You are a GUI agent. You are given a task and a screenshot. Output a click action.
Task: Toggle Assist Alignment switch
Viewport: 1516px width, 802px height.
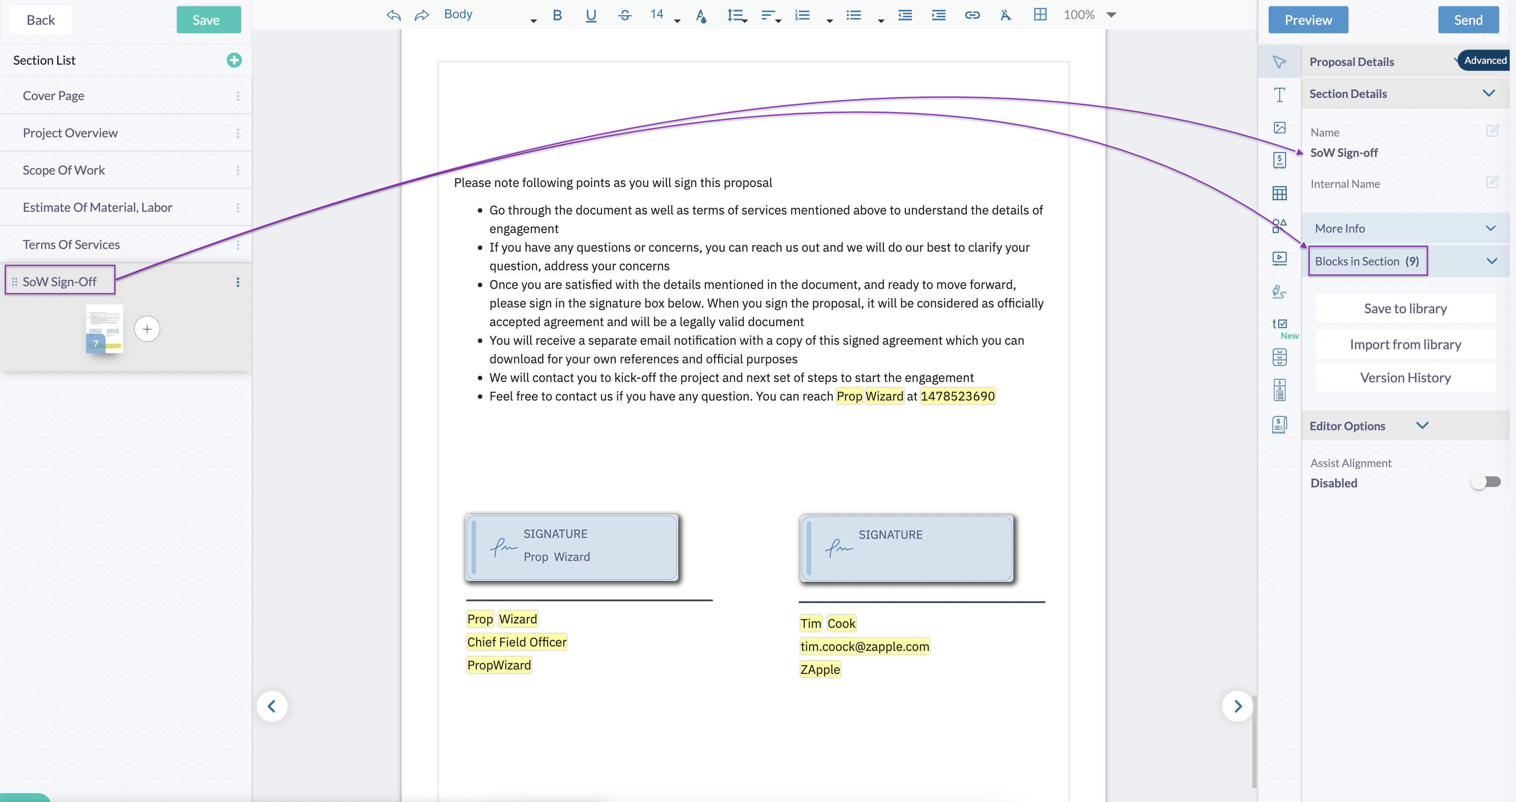[x=1485, y=482]
